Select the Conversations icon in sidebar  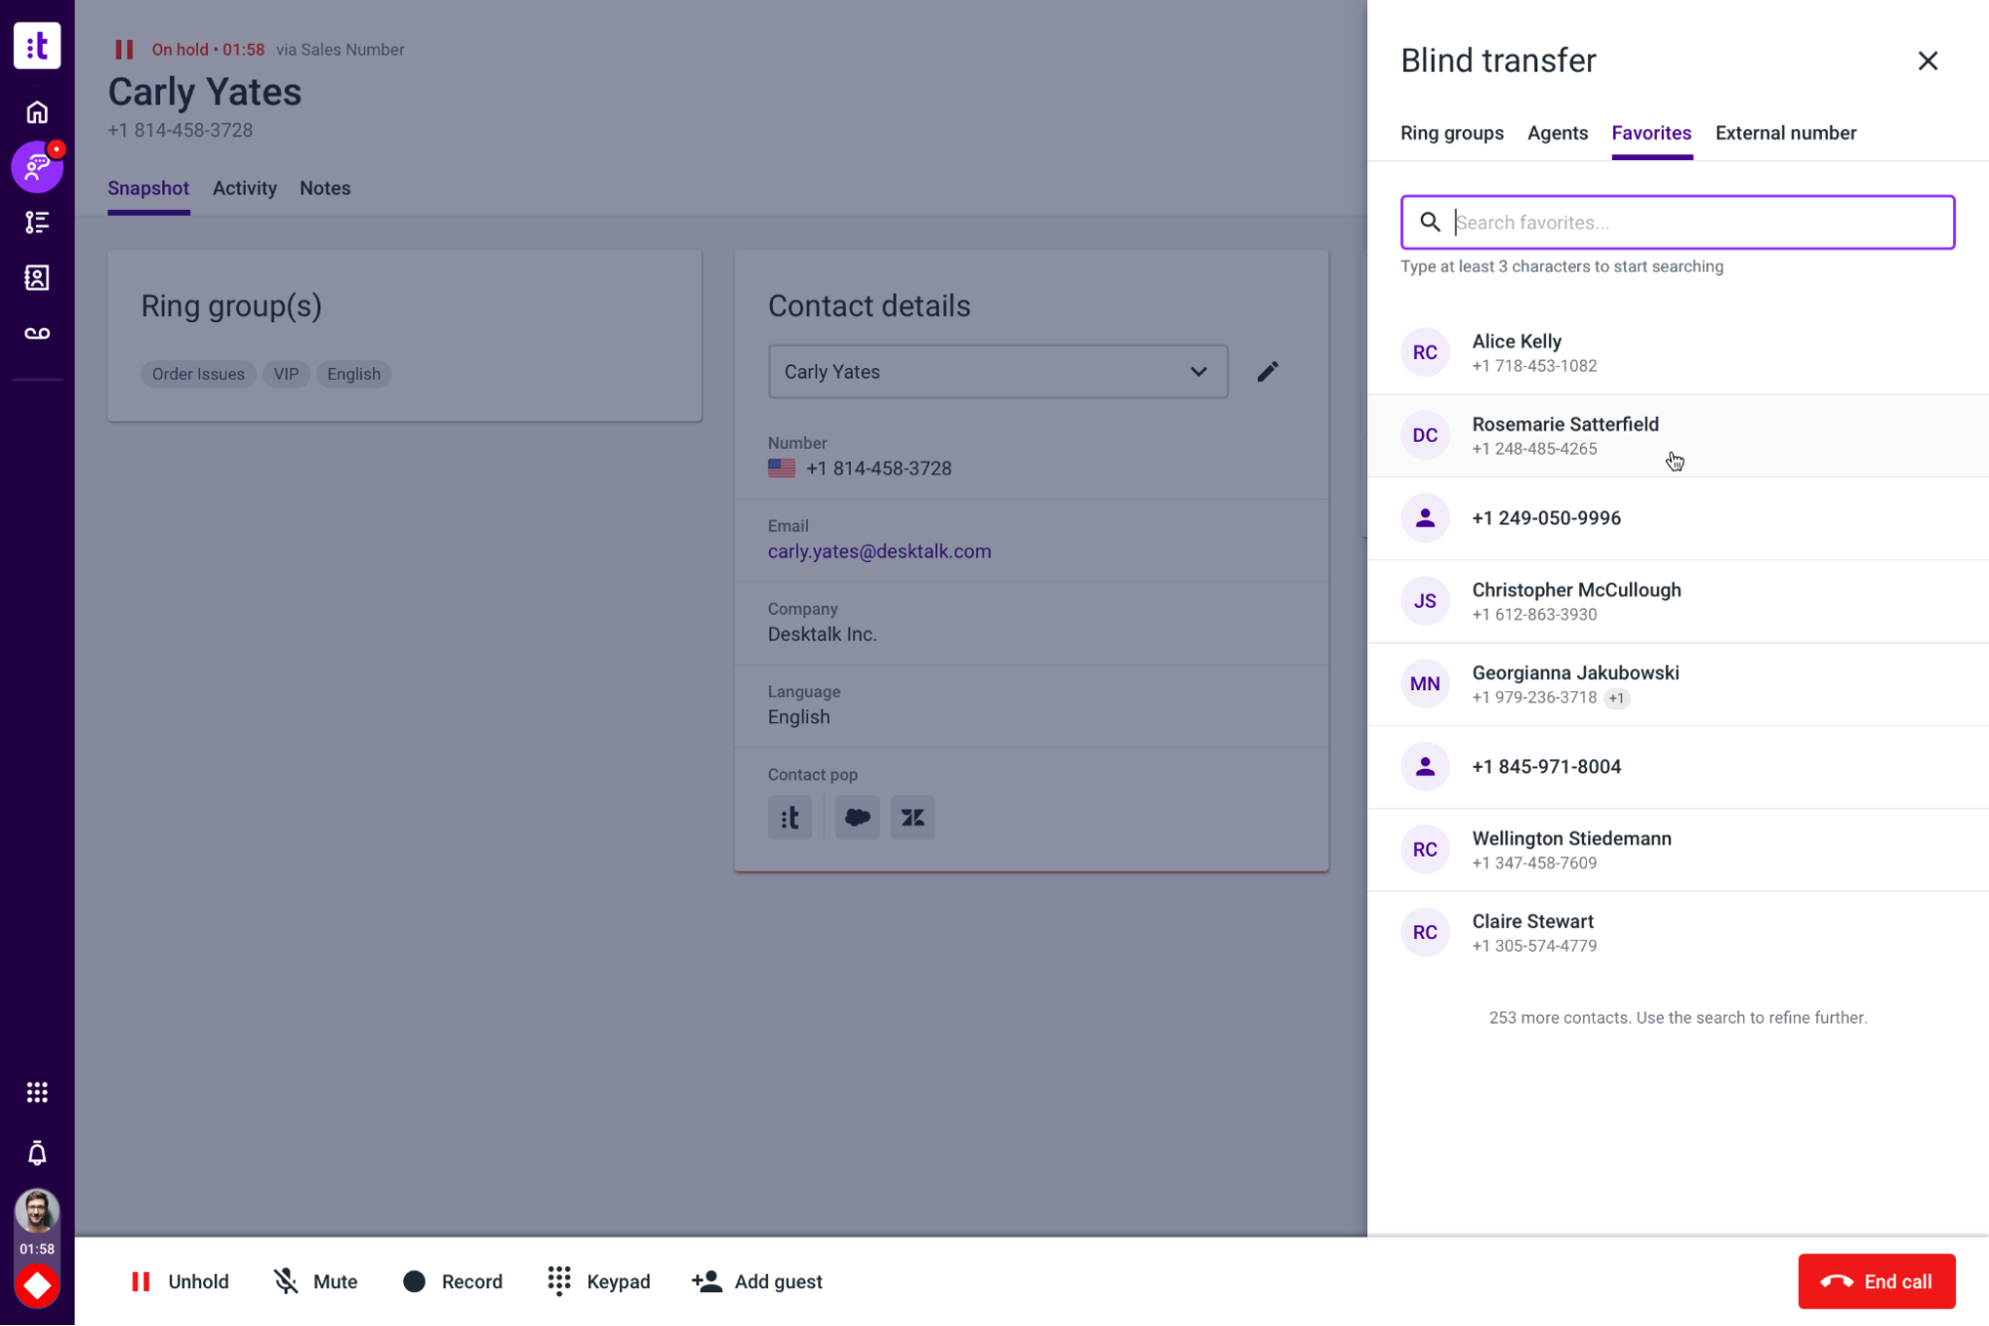[x=37, y=167]
